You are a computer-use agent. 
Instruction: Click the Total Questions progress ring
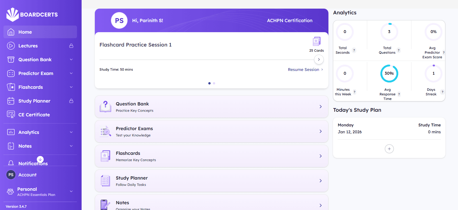[389, 32]
